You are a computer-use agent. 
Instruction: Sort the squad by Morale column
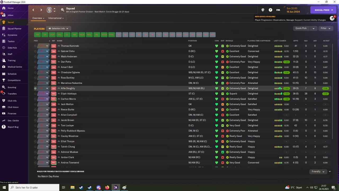[229, 41]
